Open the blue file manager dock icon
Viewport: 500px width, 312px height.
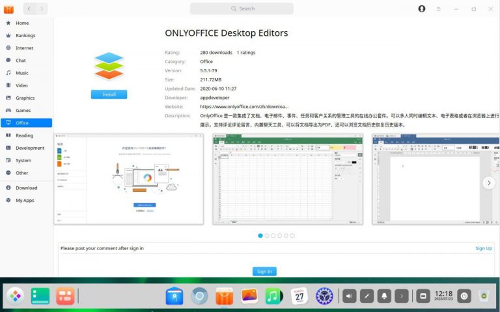(174, 296)
